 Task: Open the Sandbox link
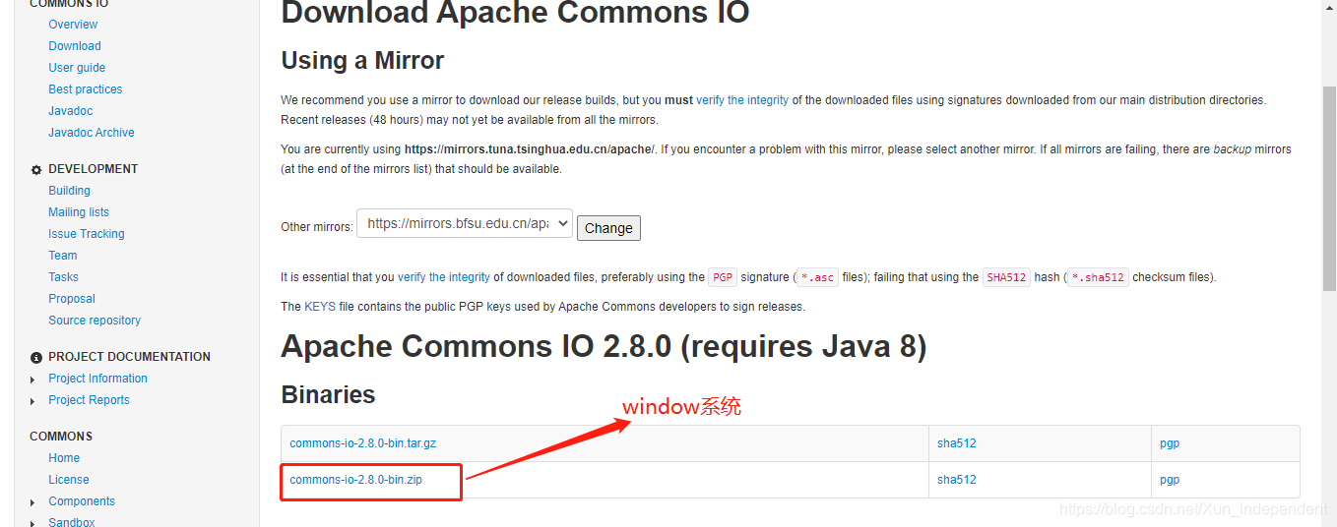click(x=72, y=522)
